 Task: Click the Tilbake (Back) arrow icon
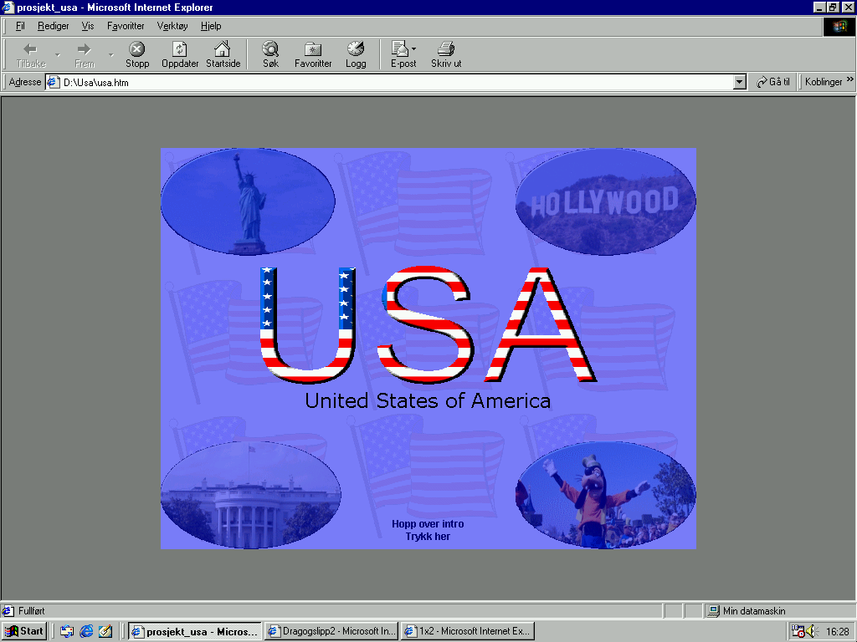[x=31, y=49]
